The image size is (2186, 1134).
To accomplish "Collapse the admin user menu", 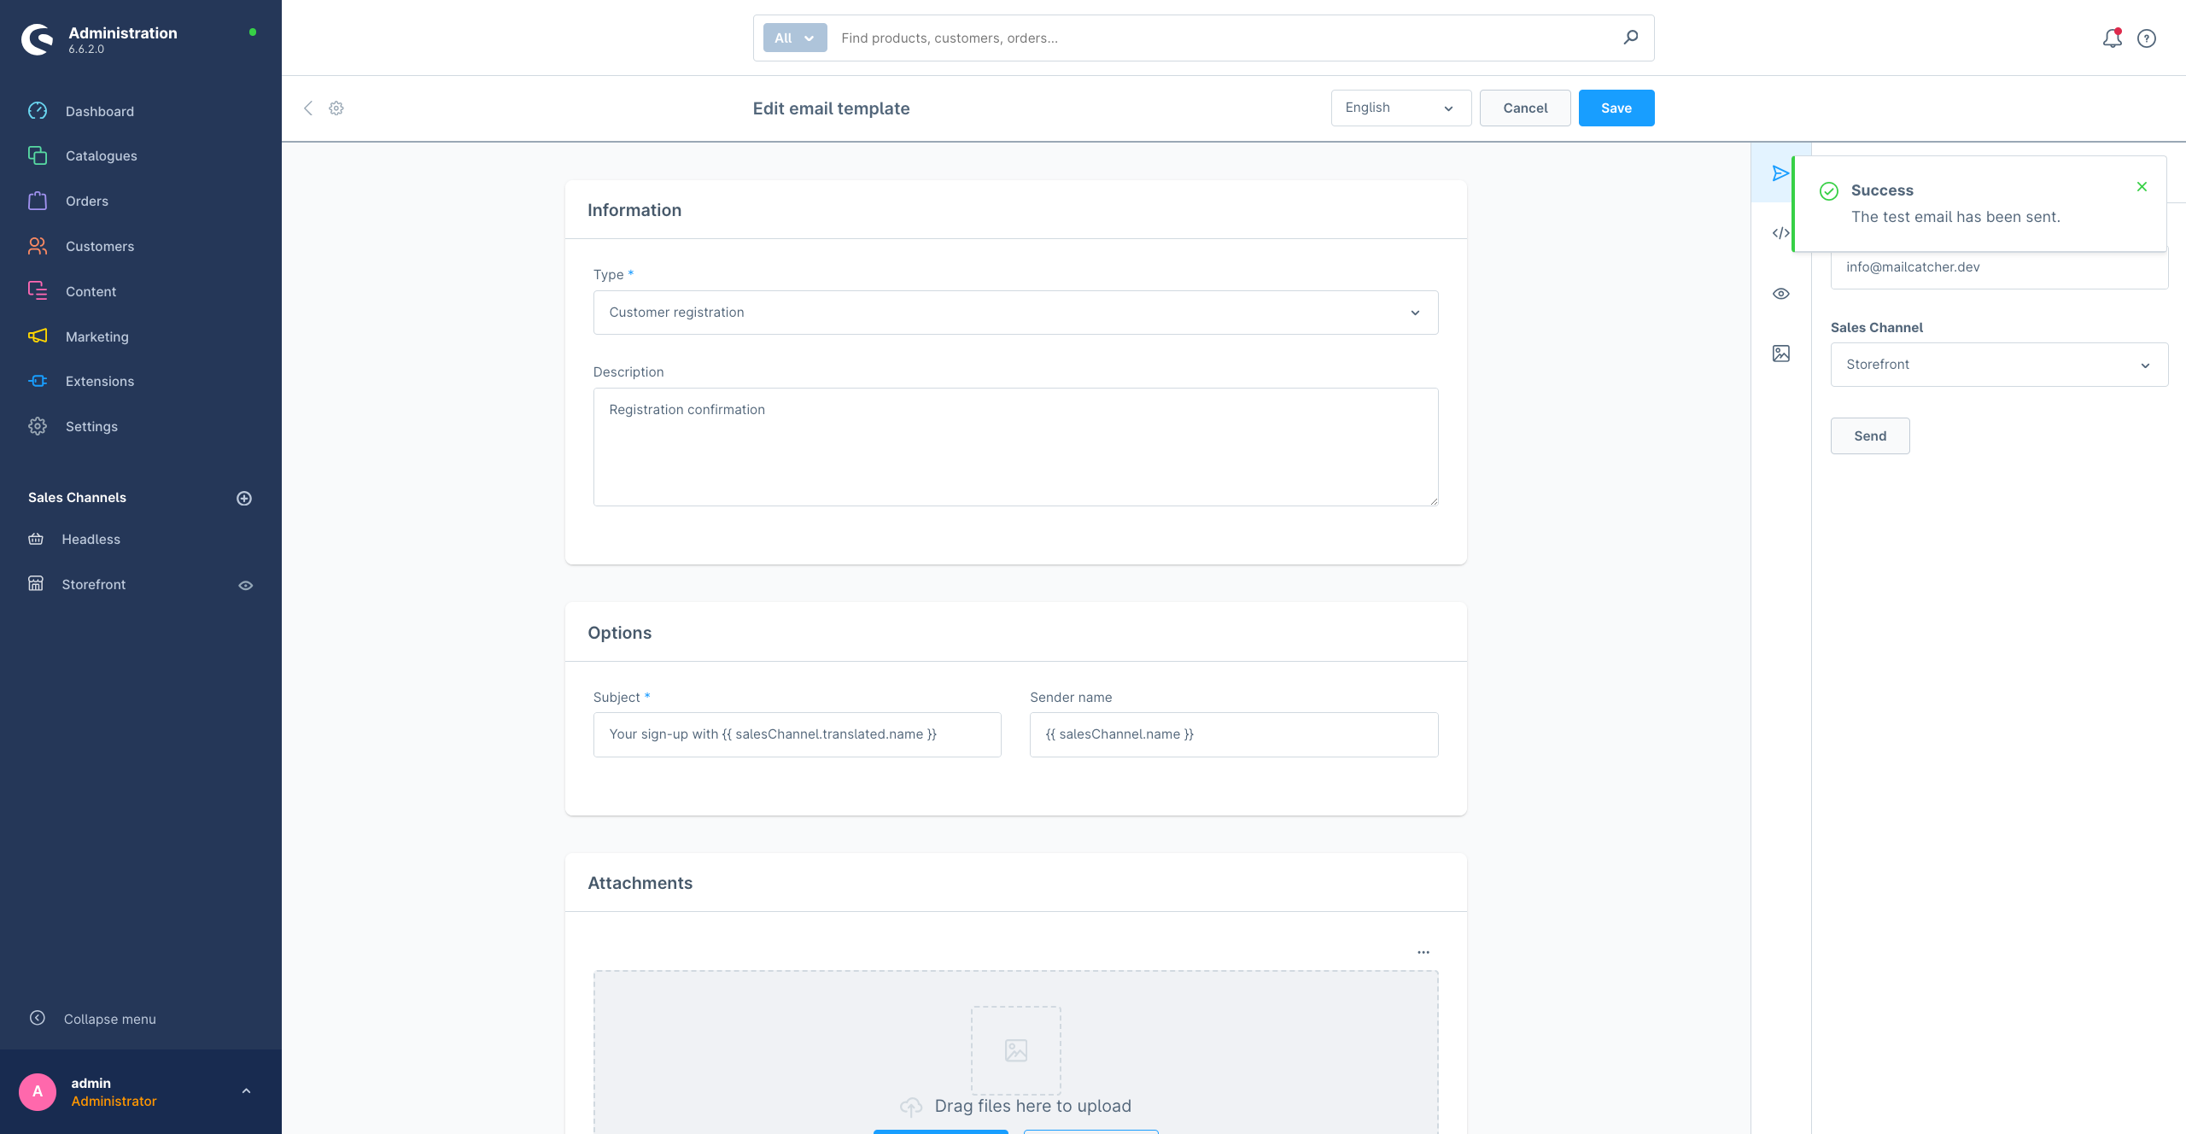I will [247, 1090].
